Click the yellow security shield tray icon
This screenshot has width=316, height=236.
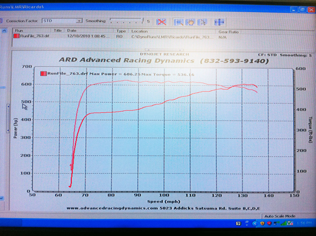pyautogui.click(x=262, y=224)
